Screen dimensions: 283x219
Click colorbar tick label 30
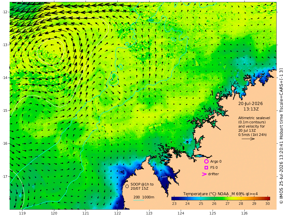(268, 204)
